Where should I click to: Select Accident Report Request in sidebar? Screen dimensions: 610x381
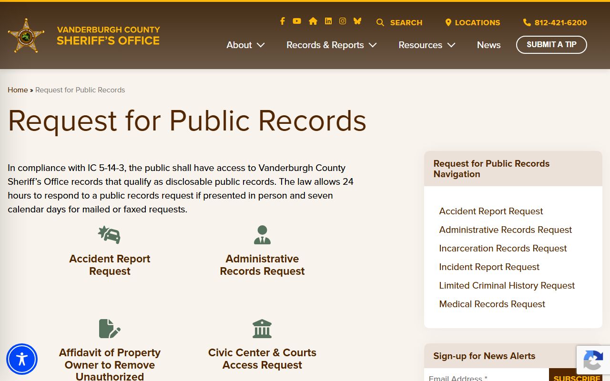click(491, 211)
